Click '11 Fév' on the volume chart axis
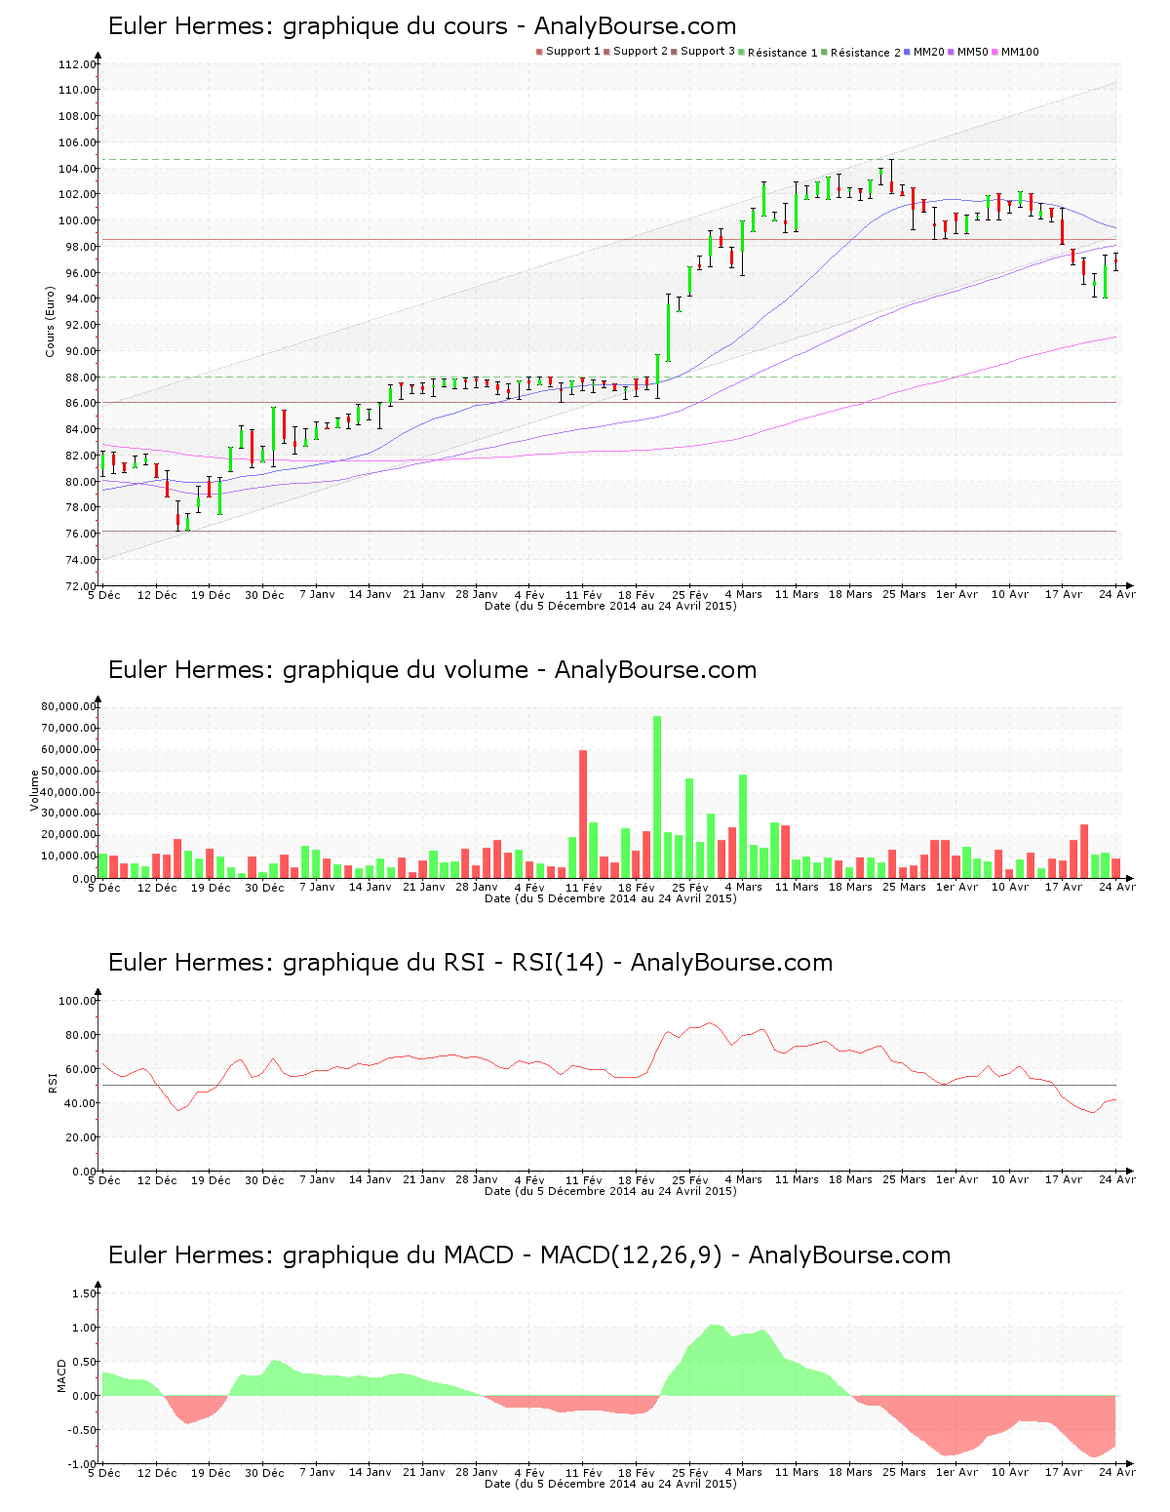 (x=584, y=888)
